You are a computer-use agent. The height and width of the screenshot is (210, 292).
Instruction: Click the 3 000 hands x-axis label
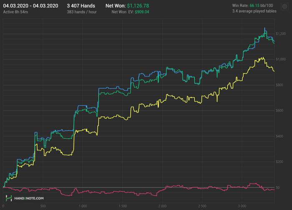point(242,206)
